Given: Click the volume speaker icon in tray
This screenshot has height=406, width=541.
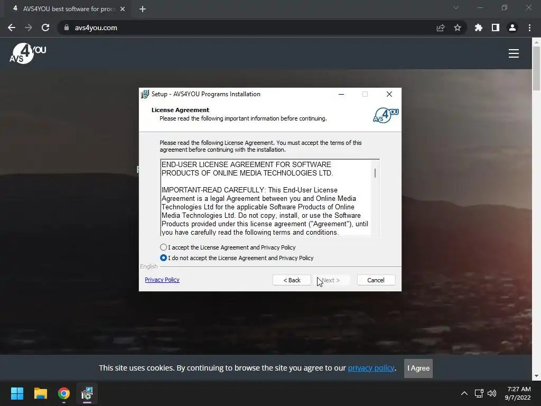Looking at the screenshot, I should 492,393.
